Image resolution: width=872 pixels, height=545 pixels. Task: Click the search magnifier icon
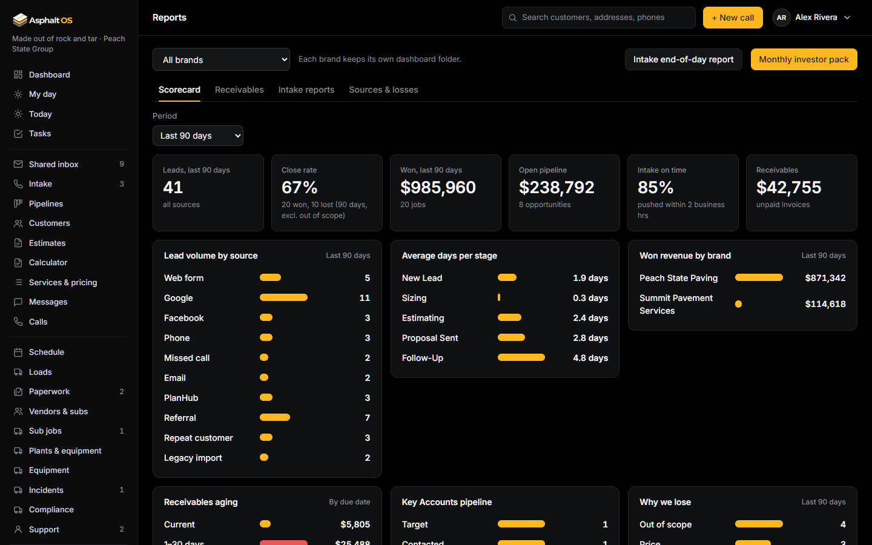(513, 18)
